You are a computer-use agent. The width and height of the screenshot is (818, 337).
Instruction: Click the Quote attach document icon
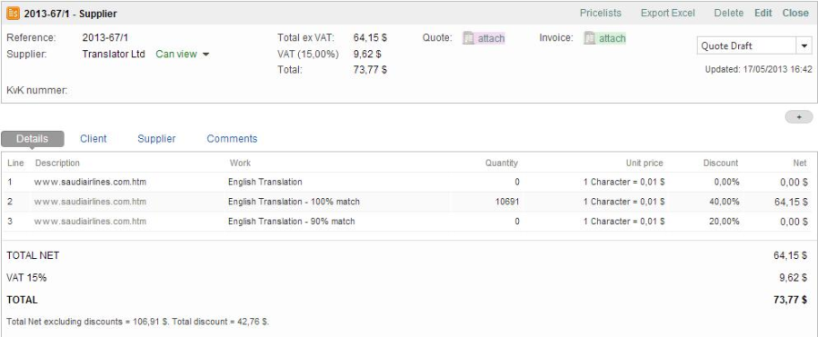pyautogui.click(x=468, y=38)
